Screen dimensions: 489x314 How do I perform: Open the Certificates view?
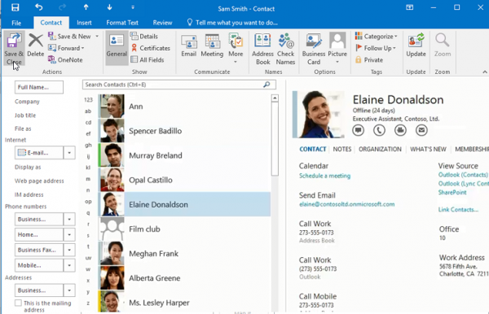151,48
